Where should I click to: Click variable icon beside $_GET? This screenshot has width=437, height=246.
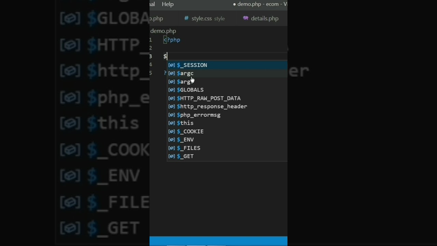point(171,156)
